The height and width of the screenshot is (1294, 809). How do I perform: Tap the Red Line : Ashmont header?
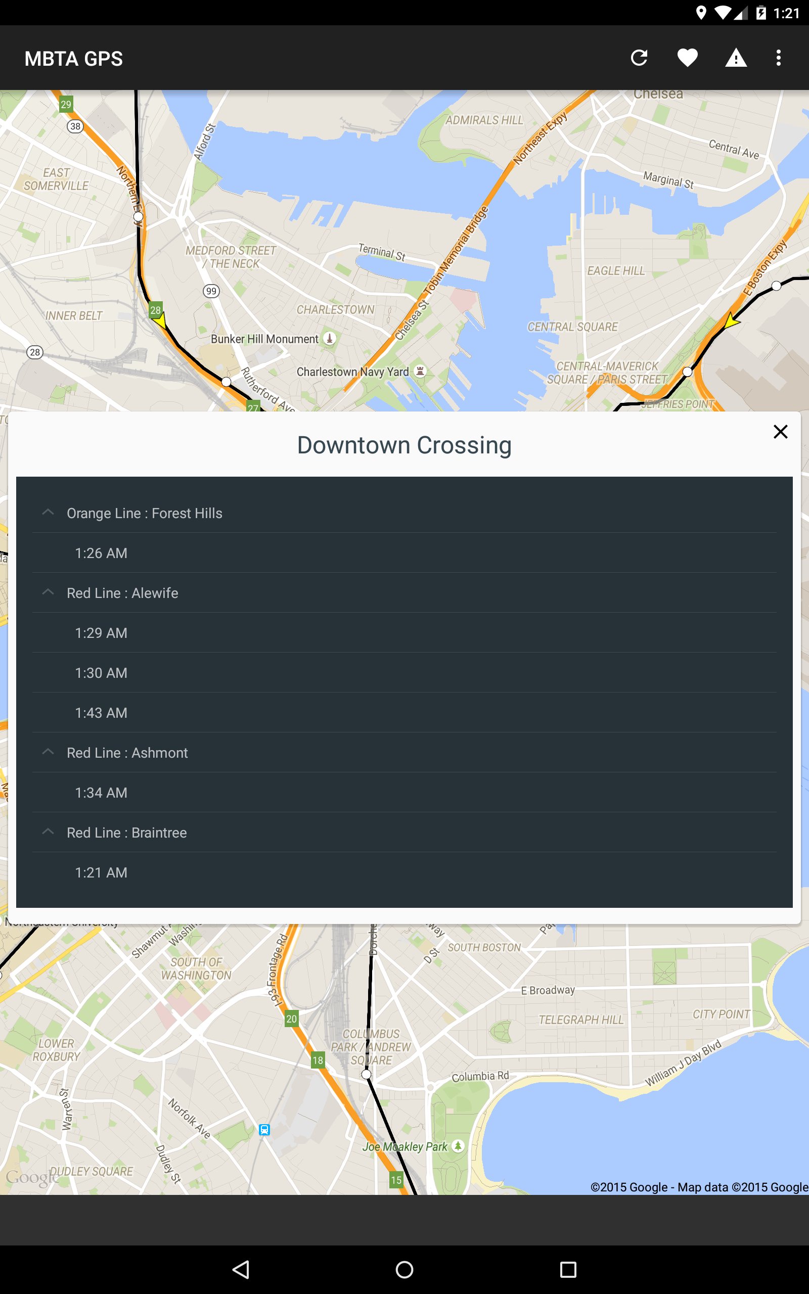[x=404, y=752]
